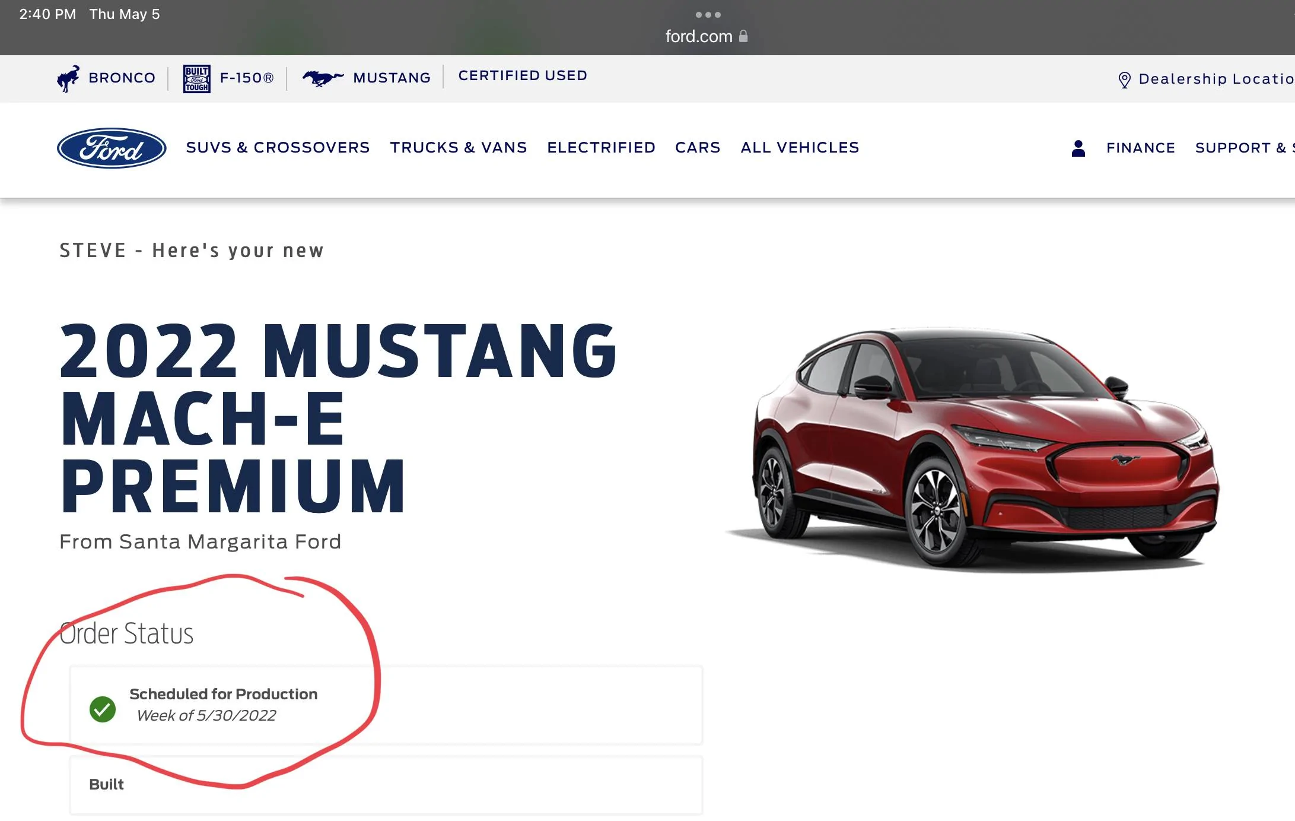Go to Certified Used
1295x821 pixels.
coord(523,75)
